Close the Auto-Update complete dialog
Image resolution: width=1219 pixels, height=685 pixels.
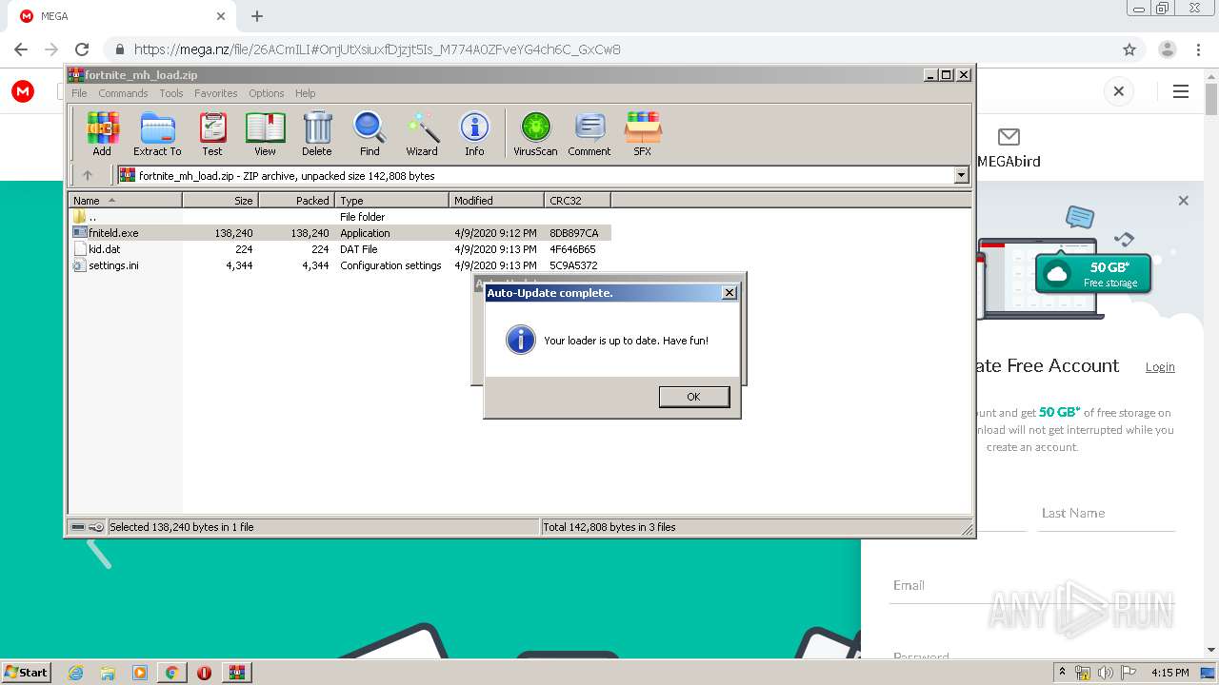click(729, 293)
